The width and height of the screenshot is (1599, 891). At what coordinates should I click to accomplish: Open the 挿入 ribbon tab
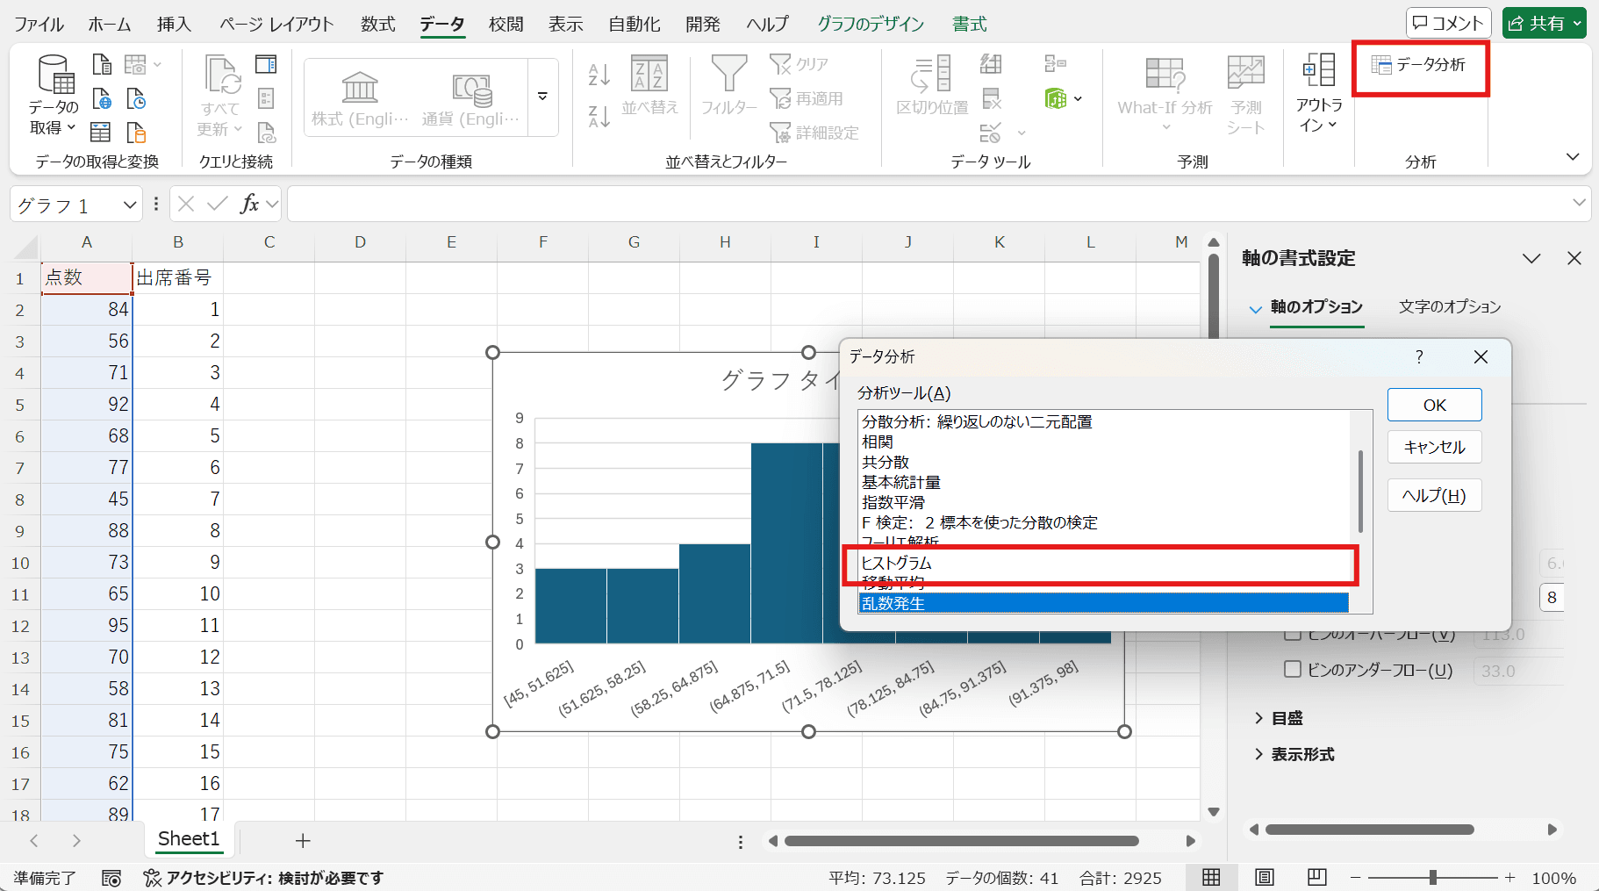[174, 24]
